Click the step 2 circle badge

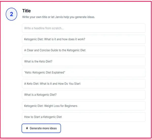point(11,14)
